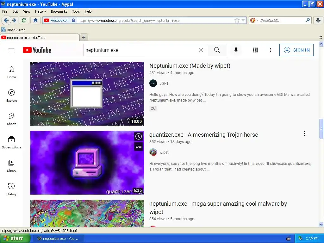The width and height of the screenshot is (324, 243).
Task: Click the page scrollbar up arrow
Action: 321,44
